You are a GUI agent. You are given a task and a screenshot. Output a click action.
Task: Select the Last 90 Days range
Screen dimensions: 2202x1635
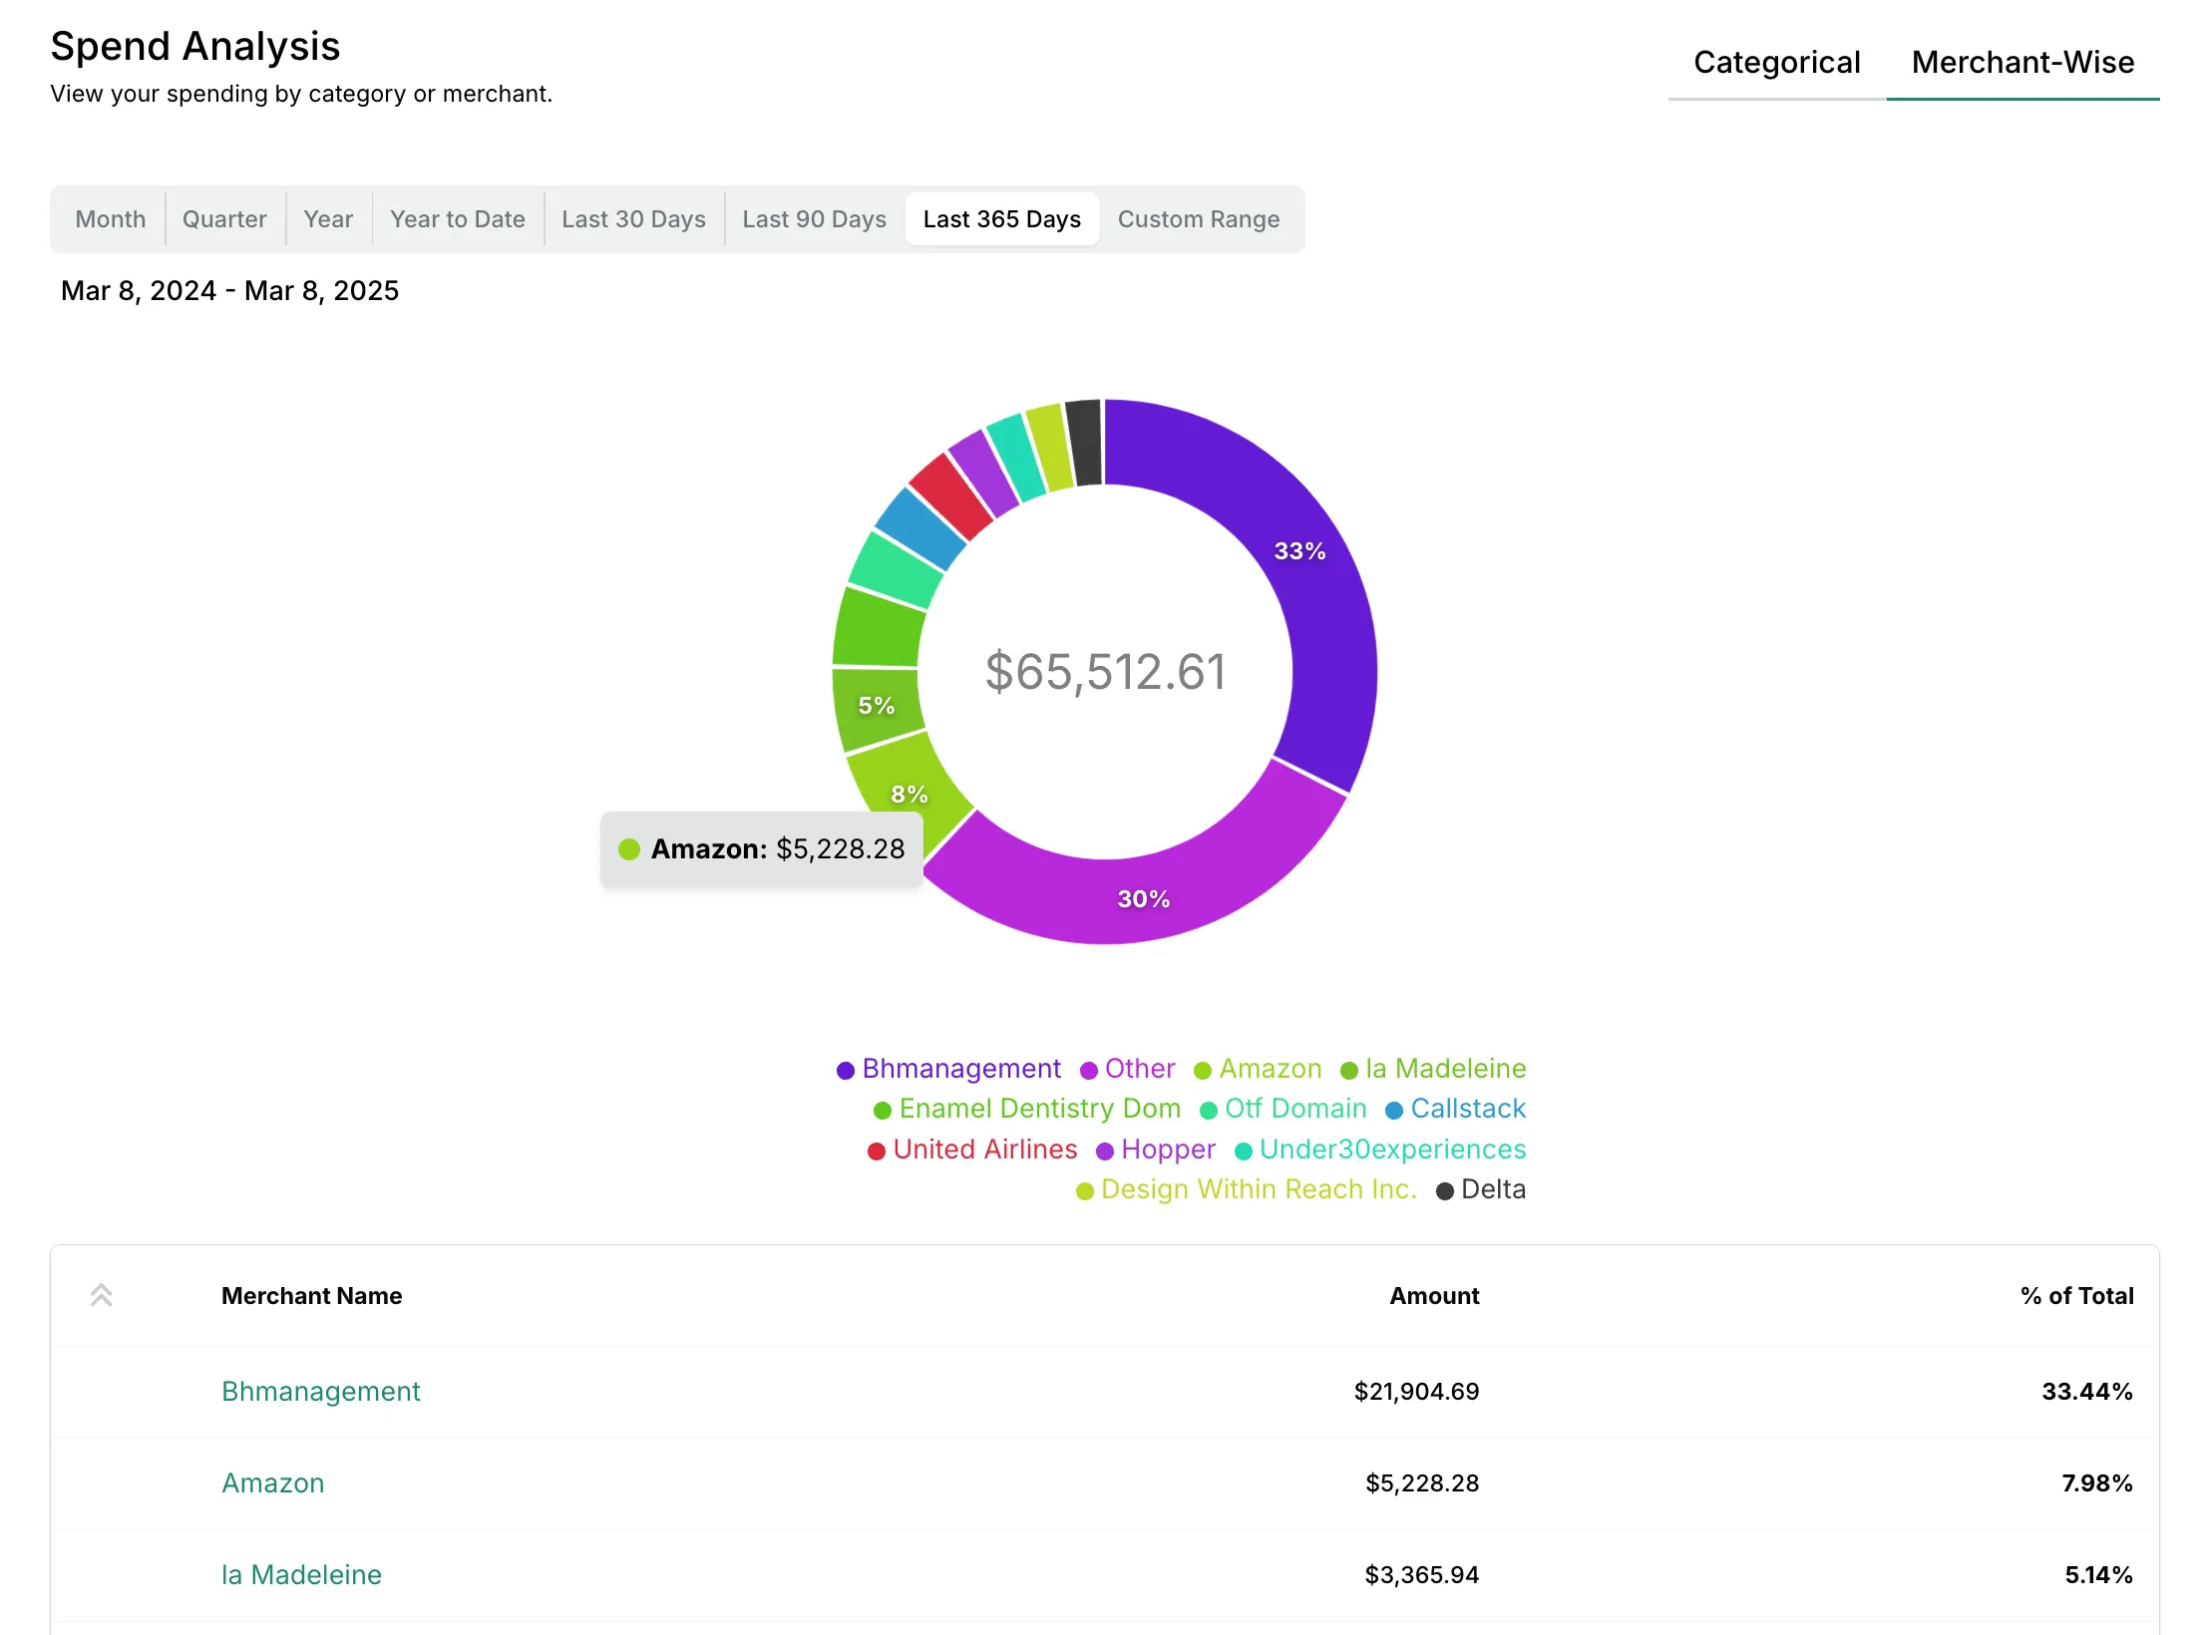coord(814,219)
